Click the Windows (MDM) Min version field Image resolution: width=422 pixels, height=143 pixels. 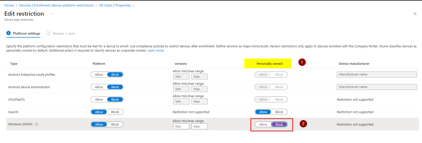(181, 126)
